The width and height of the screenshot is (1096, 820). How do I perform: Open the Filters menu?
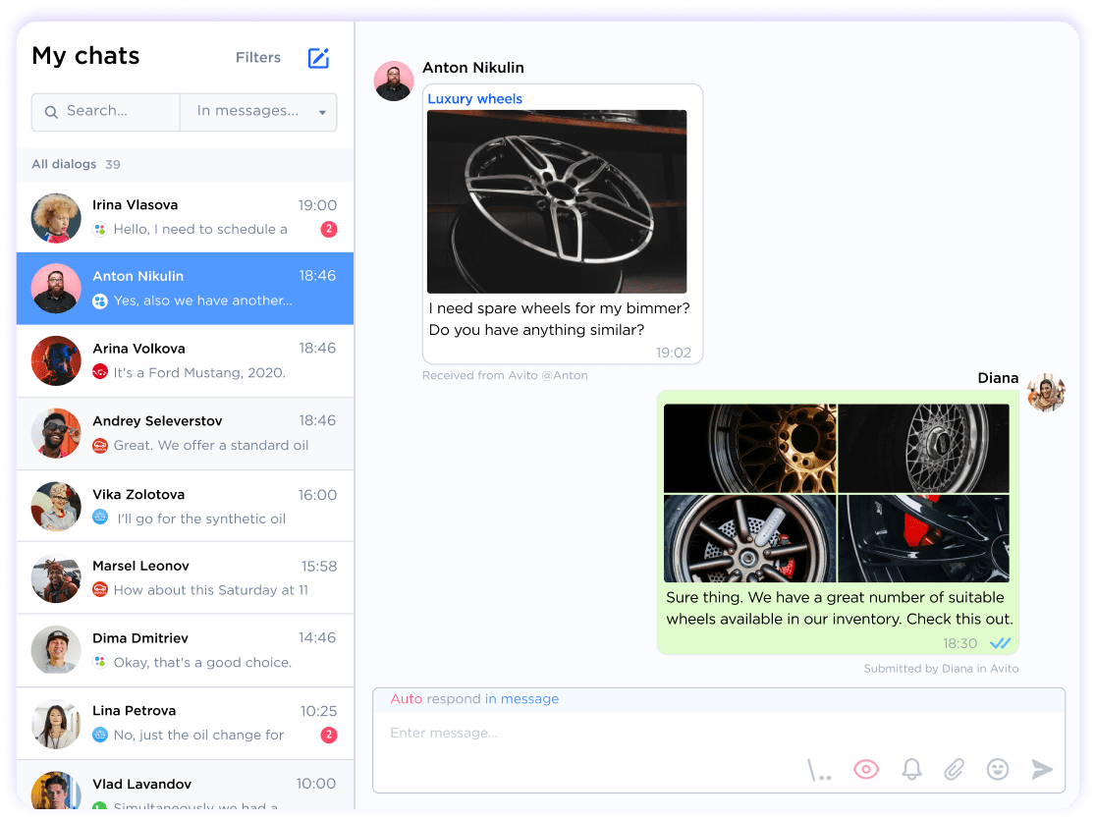tap(257, 57)
